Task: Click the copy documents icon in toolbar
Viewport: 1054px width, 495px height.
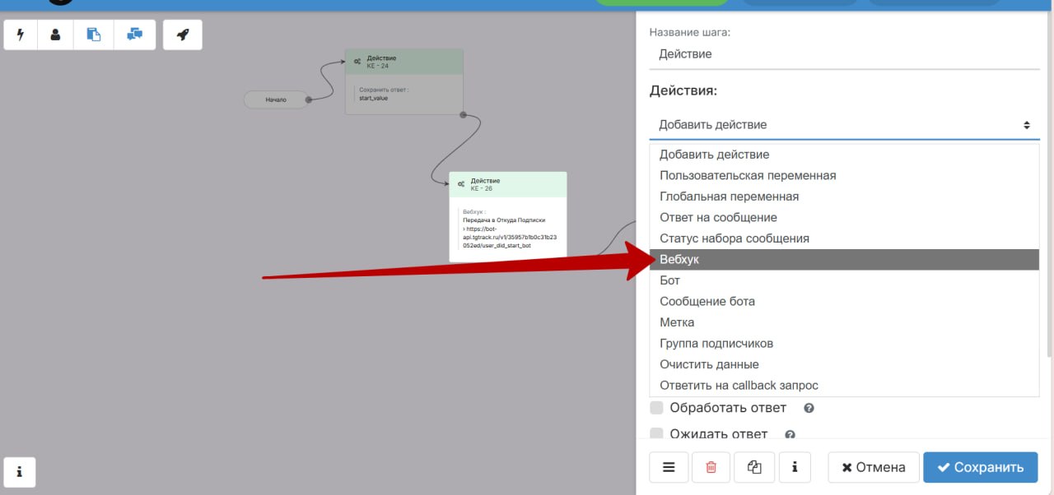Action: 94,35
